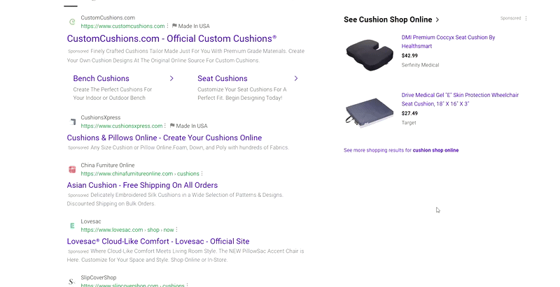Open three-dot menu beside customcushions.com URL
The height and width of the screenshot is (287, 560).
pos(168,26)
